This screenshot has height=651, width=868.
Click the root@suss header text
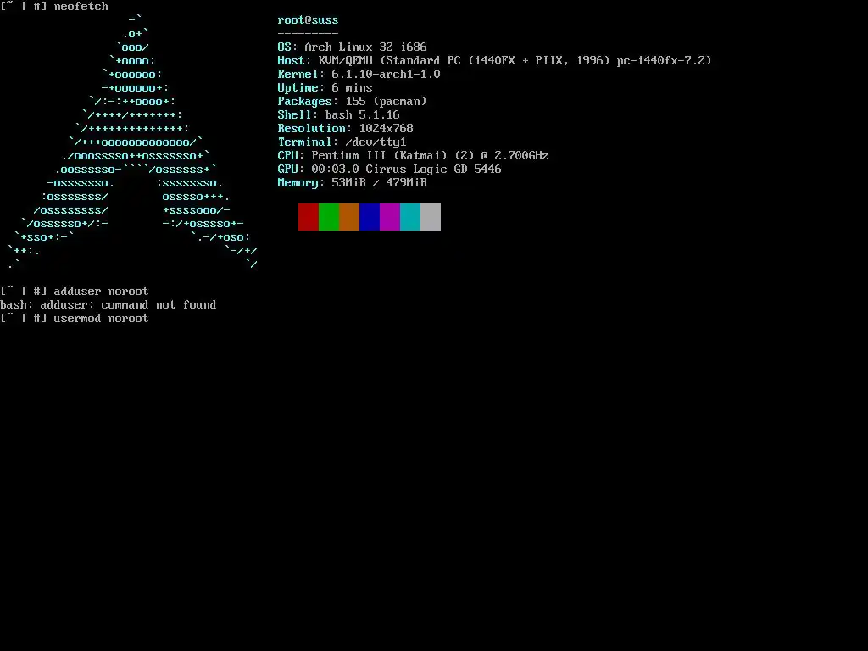308,20
